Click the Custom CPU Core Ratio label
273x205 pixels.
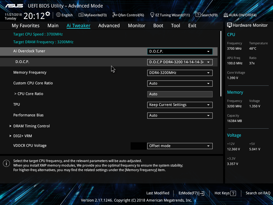click(x=33, y=83)
